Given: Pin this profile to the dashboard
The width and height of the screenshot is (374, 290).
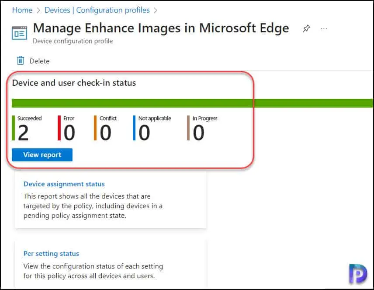Looking at the screenshot, I should click(x=306, y=29).
